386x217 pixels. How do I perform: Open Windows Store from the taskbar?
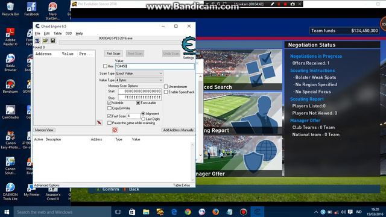(x=132, y=212)
